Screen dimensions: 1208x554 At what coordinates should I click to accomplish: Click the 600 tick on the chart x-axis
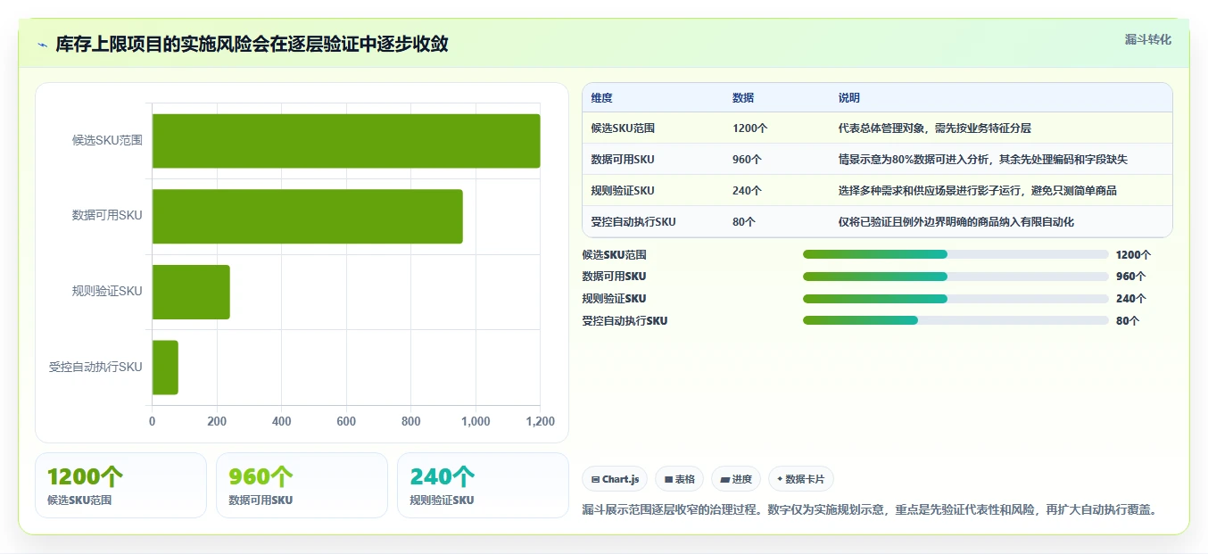click(x=346, y=422)
